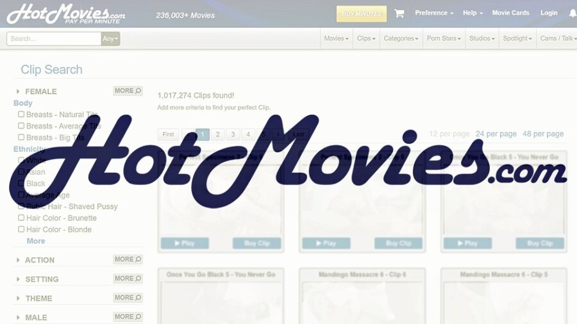Click the Buy Minutes button
The height and width of the screenshot is (324, 577).
[362, 13]
